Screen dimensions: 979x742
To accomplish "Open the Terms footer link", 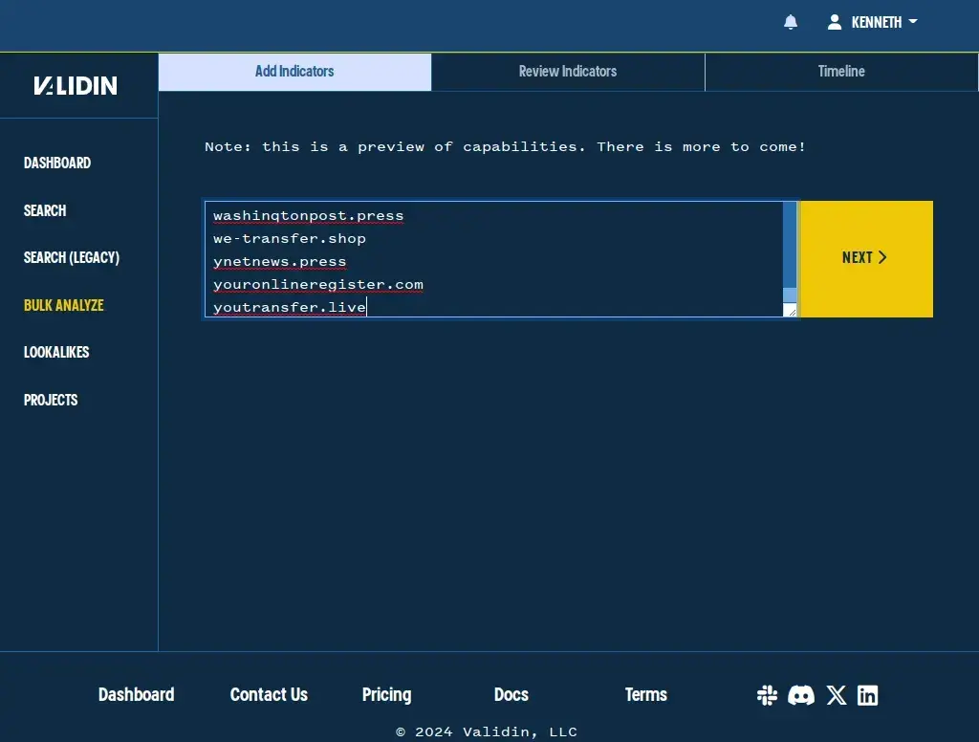I will [x=646, y=694].
